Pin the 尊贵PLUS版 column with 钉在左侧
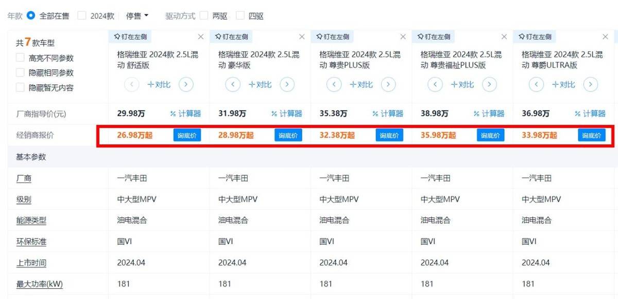618x299 pixels. pos(333,36)
